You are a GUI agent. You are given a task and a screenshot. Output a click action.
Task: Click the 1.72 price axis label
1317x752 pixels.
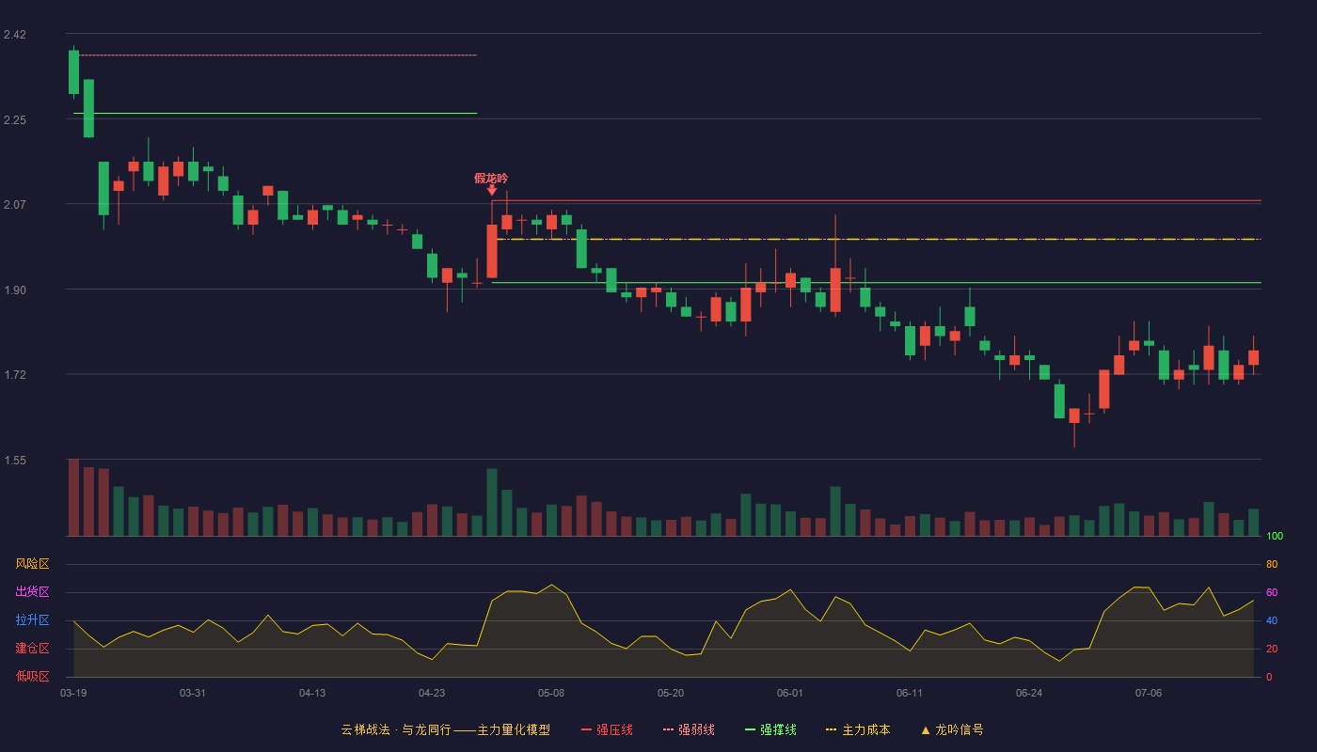coord(15,375)
